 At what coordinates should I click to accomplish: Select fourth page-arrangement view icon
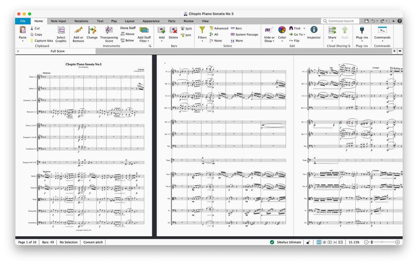pyautogui.click(x=335, y=242)
